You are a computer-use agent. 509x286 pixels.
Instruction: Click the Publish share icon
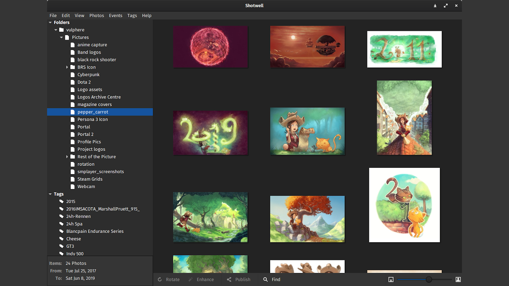click(229, 280)
